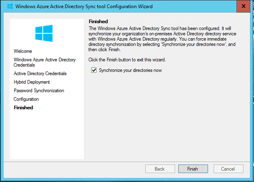This screenshot has height=182, width=254.
Task: Click the Finish button
Action: [193, 169]
